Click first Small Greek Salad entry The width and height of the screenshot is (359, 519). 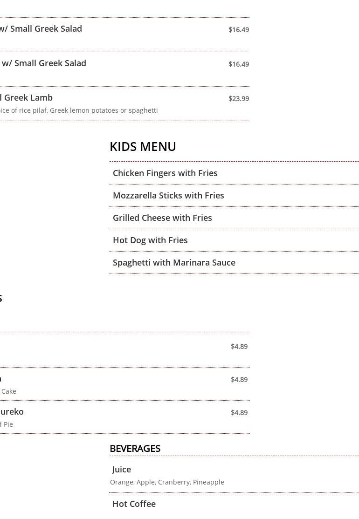[x=42, y=28]
